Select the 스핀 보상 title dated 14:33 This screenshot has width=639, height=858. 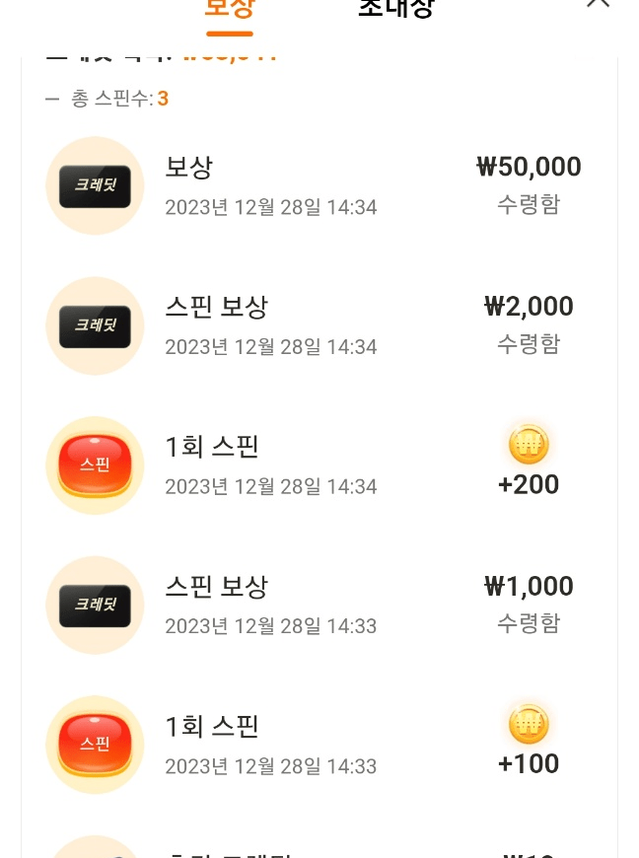pyautogui.click(x=217, y=587)
